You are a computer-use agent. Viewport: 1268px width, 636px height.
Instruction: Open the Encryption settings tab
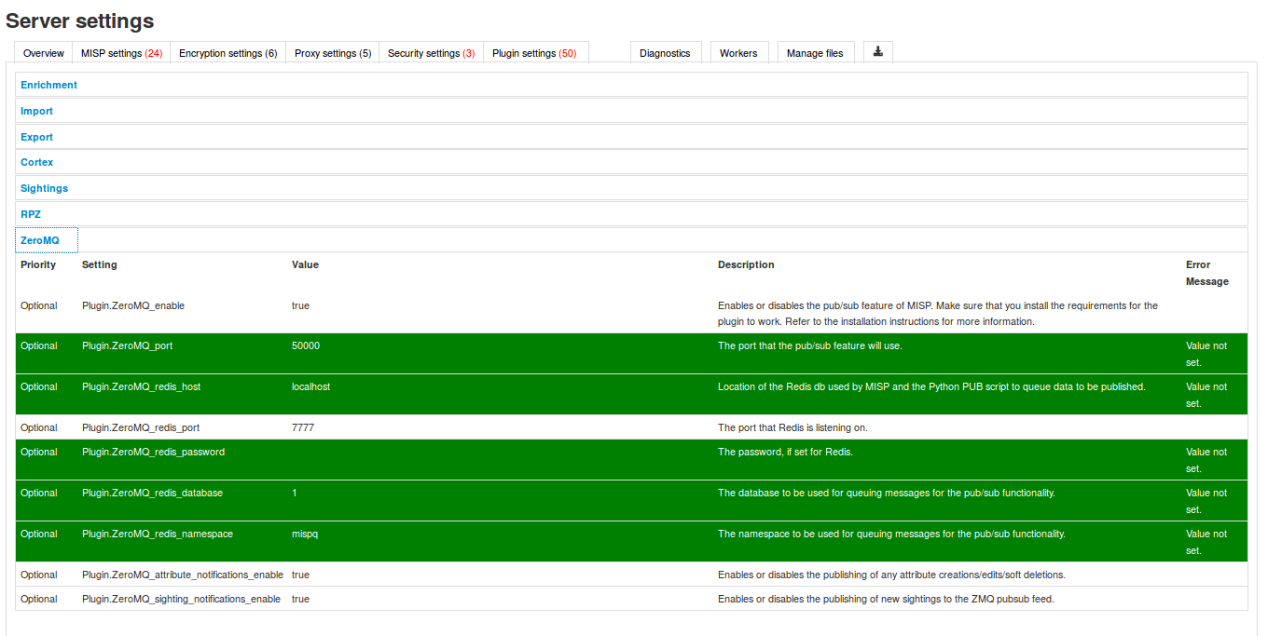coord(227,53)
